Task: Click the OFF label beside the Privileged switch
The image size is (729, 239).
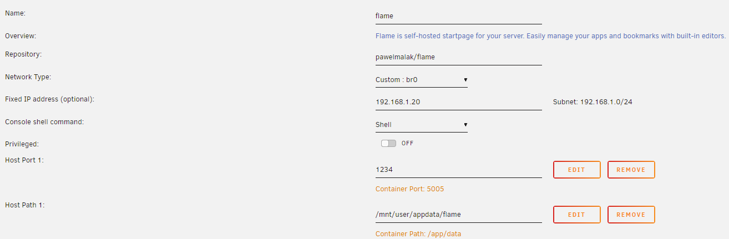Action: pos(407,143)
